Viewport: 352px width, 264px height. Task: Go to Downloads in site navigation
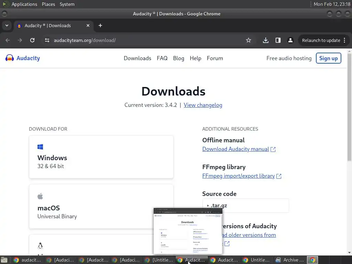point(137,58)
